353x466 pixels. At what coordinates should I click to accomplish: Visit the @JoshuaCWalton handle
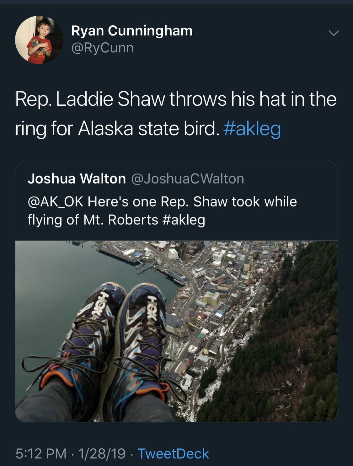pyautogui.click(x=187, y=179)
